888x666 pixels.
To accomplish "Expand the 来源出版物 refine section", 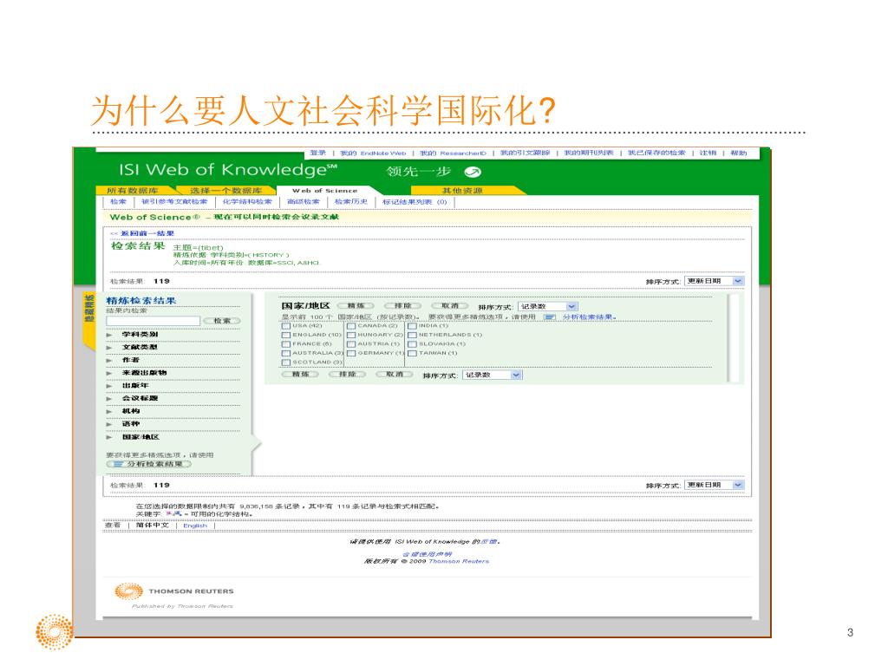I will [x=108, y=374].
